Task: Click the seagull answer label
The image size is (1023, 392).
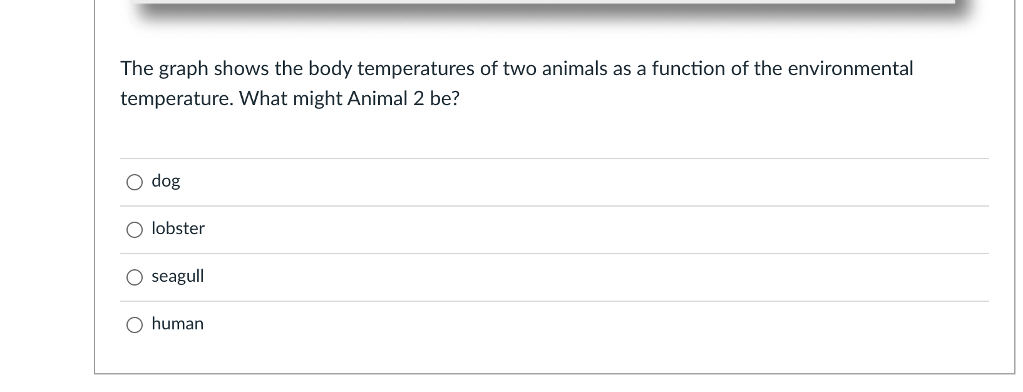Action: coord(178,277)
